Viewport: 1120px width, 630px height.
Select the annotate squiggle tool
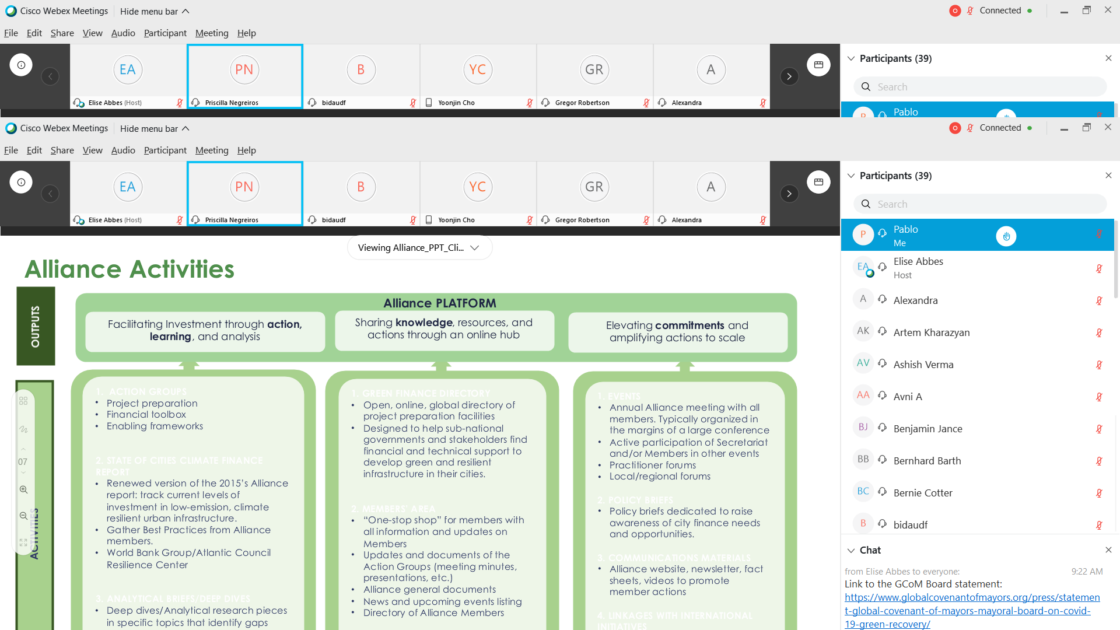[23, 429]
